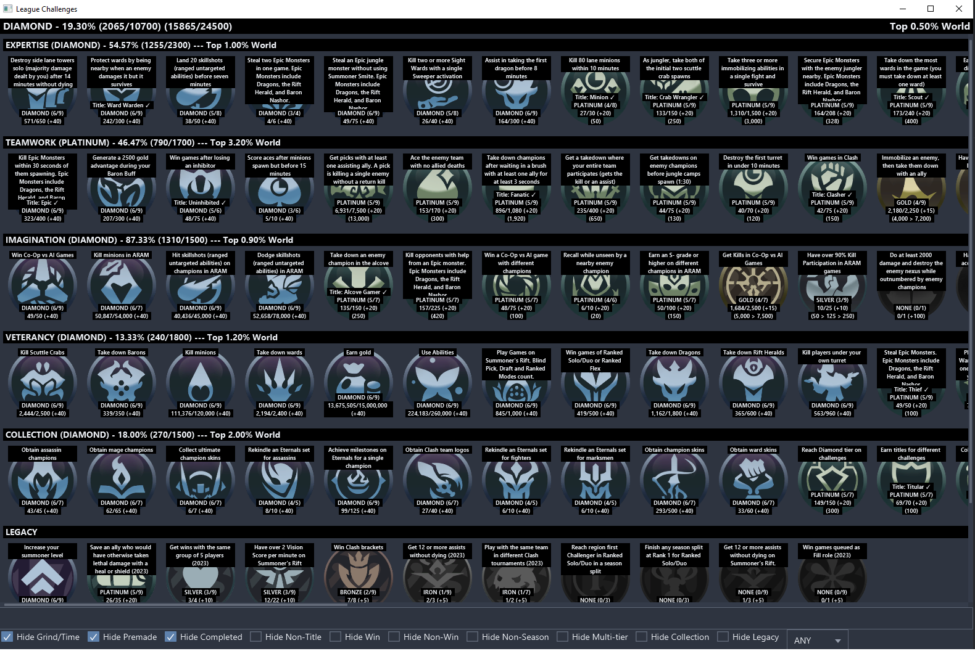
Task: Click the IMAGINATION (DIAMOND) category header
Action: click(485, 240)
